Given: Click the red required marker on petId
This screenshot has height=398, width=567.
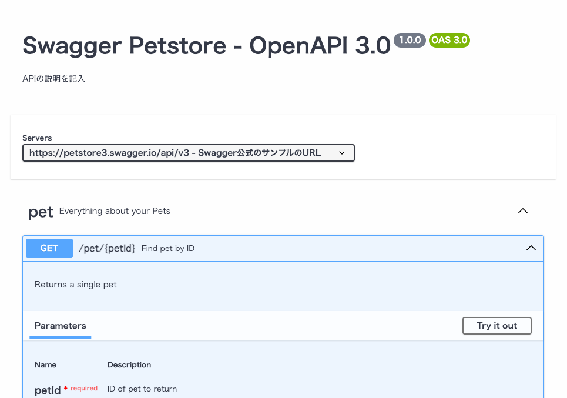Looking at the screenshot, I should 81,389.
